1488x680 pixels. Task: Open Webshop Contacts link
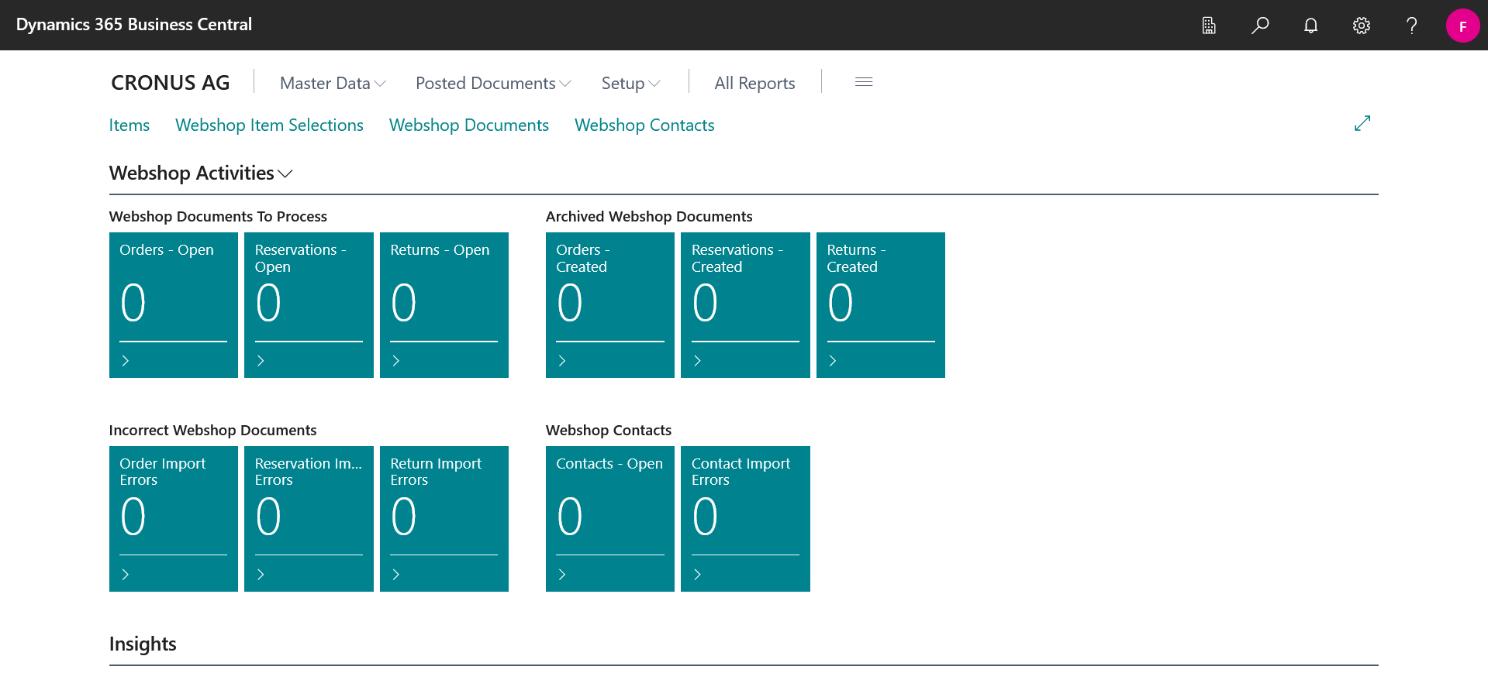click(644, 125)
